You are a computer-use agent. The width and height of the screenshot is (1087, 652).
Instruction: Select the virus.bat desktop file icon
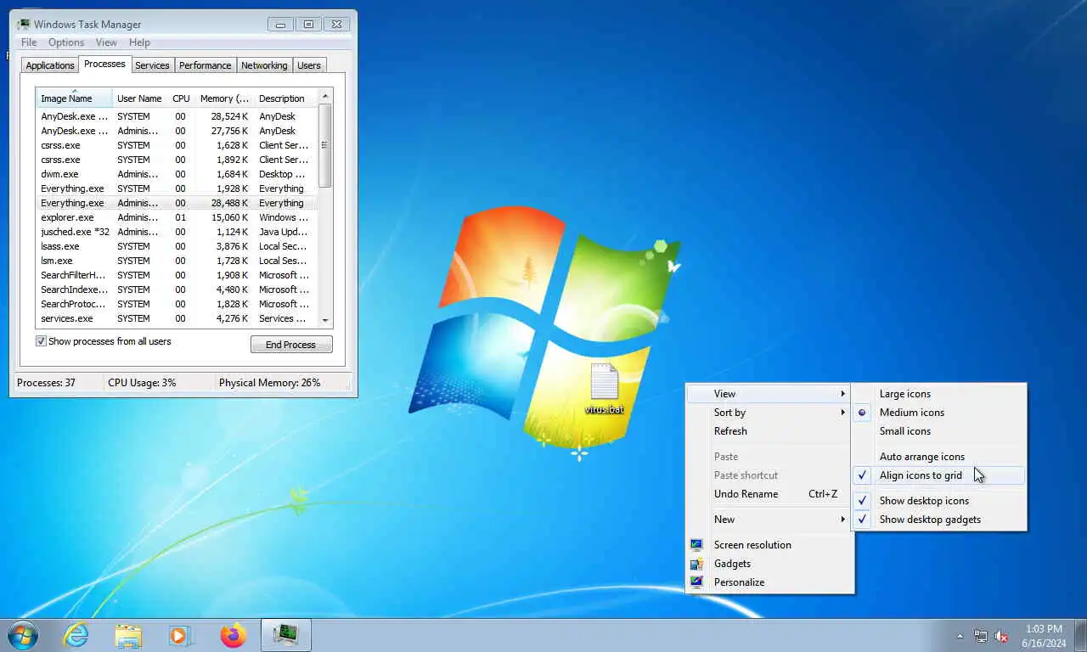coord(605,390)
